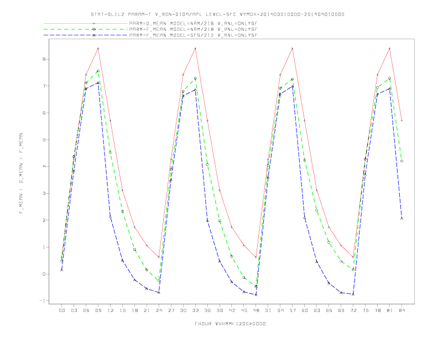Click x-axis tick label 33
The image size is (438, 338).
195,310
